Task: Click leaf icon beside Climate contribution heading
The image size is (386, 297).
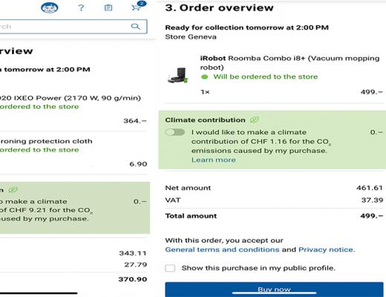Action: [254, 120]
